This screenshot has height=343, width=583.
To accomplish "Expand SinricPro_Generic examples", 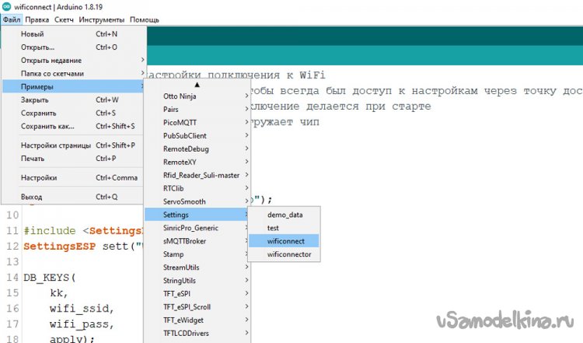I will pyautogui.click(x=197, y=228).
